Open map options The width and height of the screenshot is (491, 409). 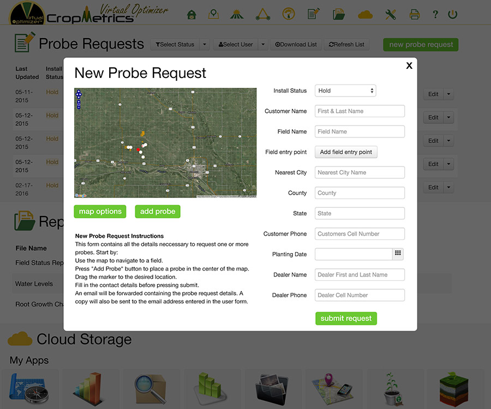click(x=100, y=212)
